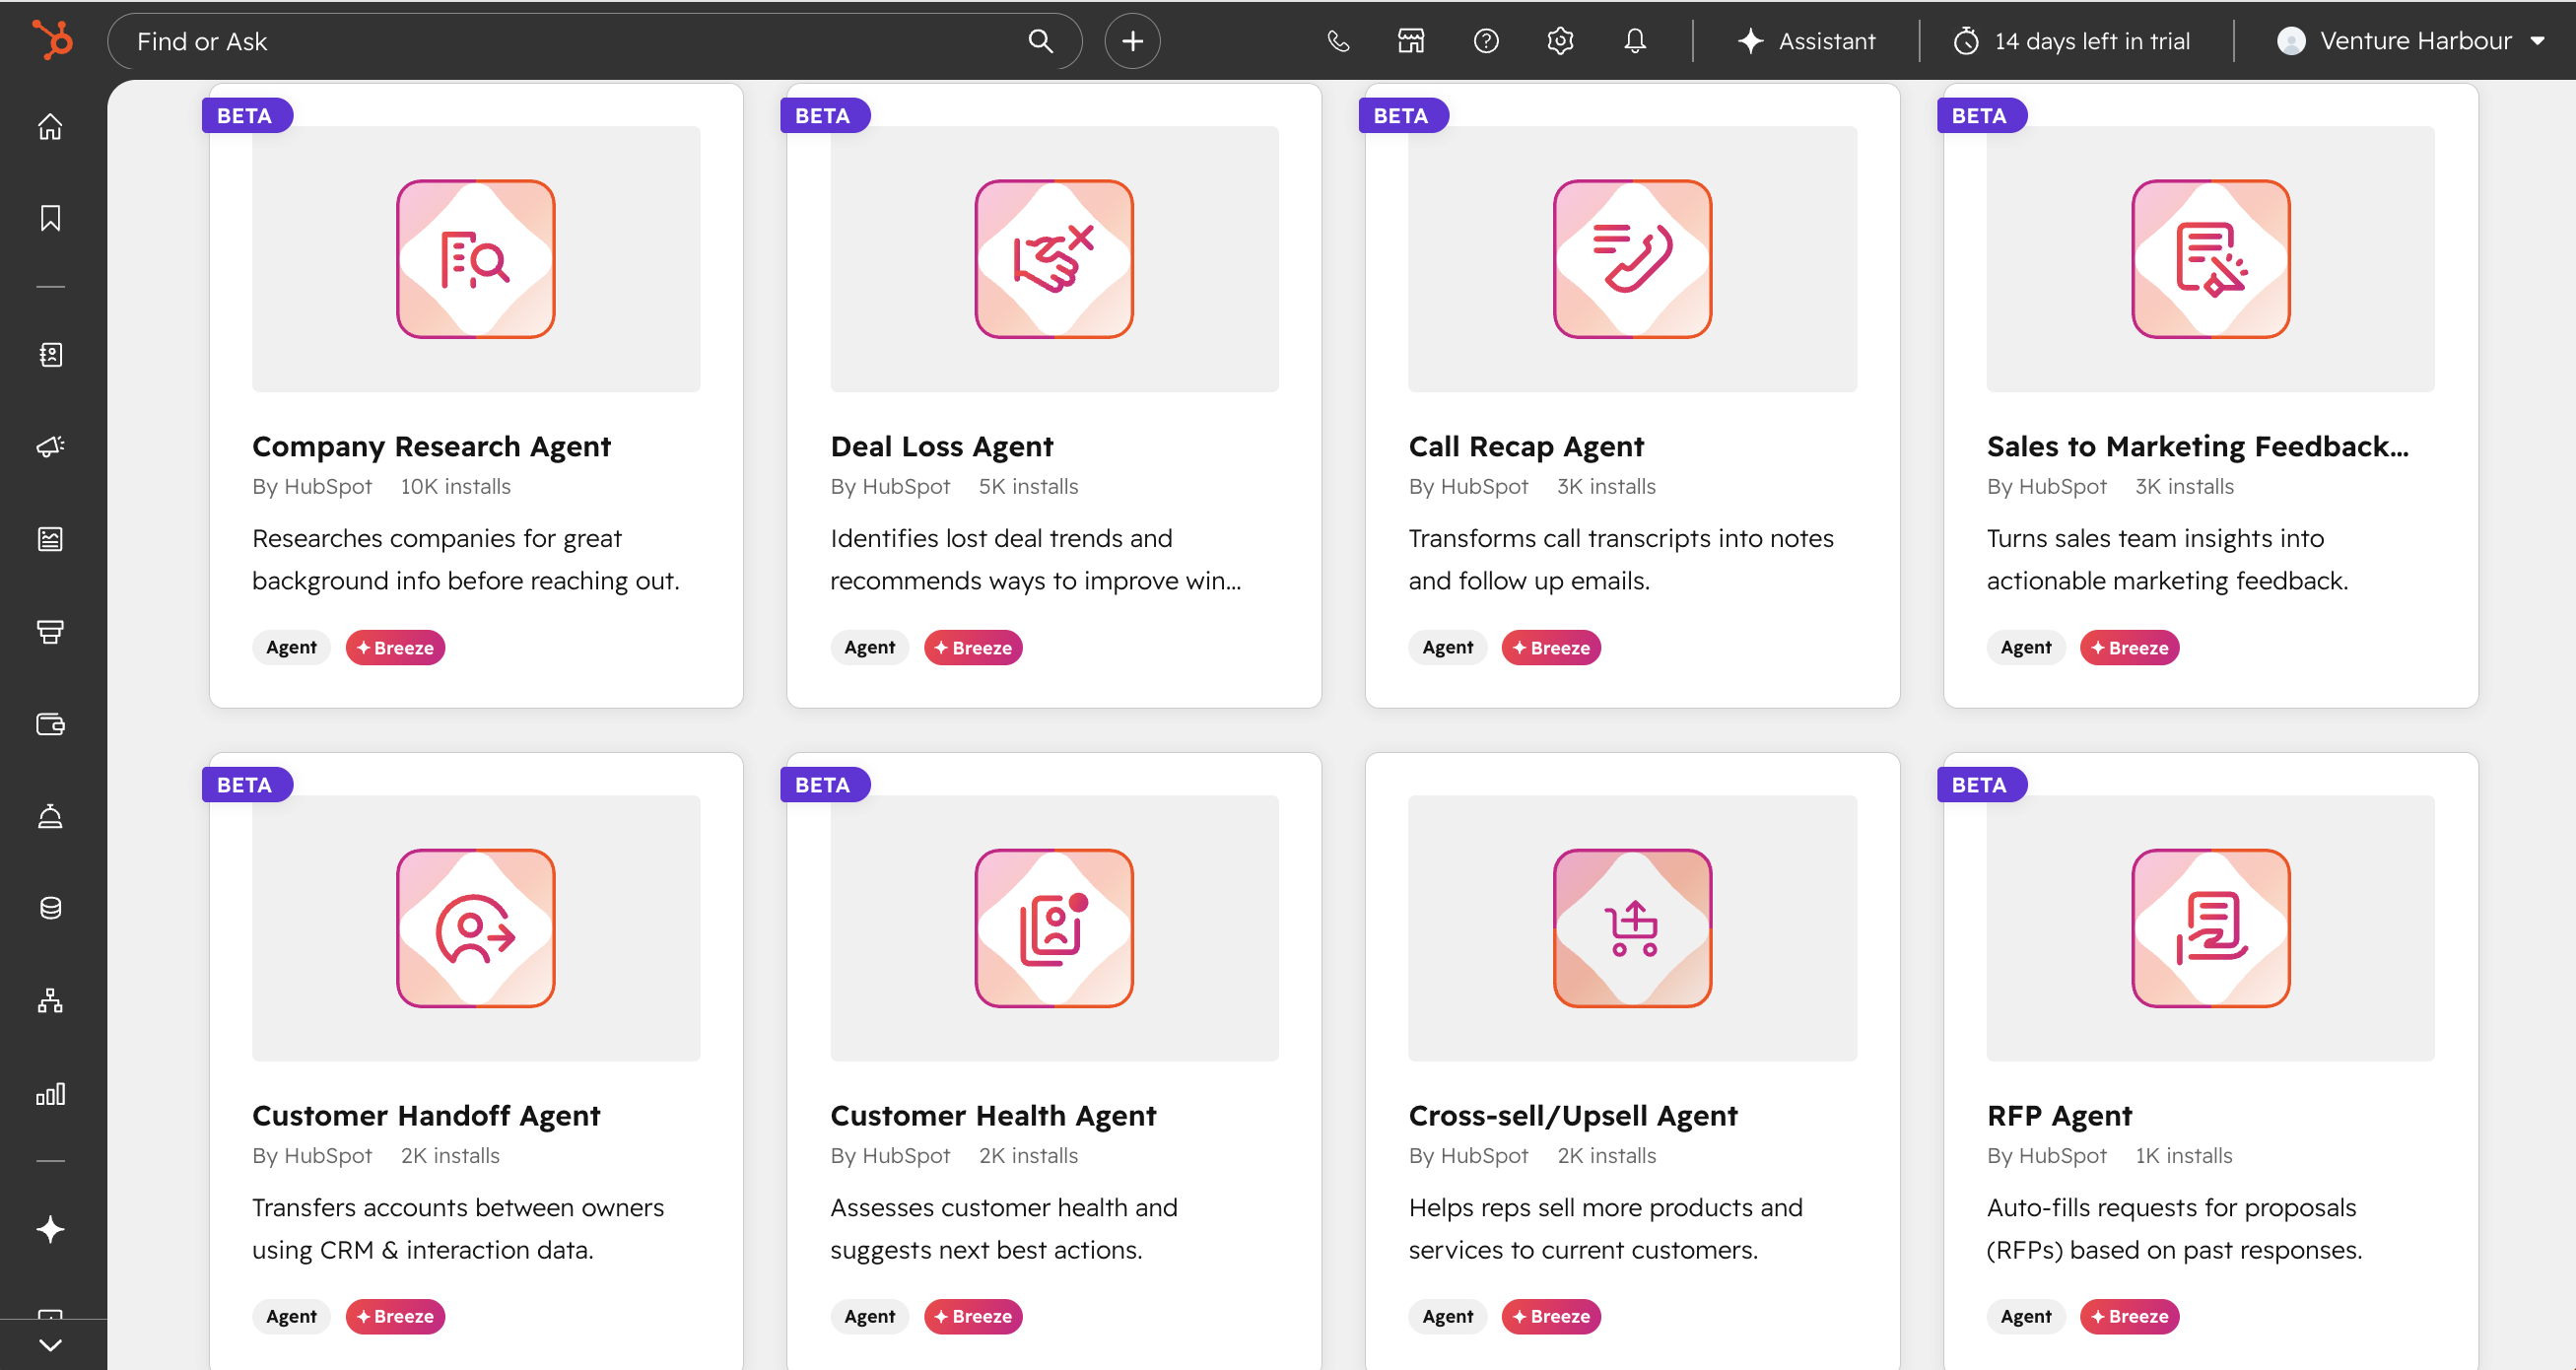Screen dimensions: 2576x1370
Task: Open the sidebar Automation hierarchy icon
Action: (x=50, y=1001)
